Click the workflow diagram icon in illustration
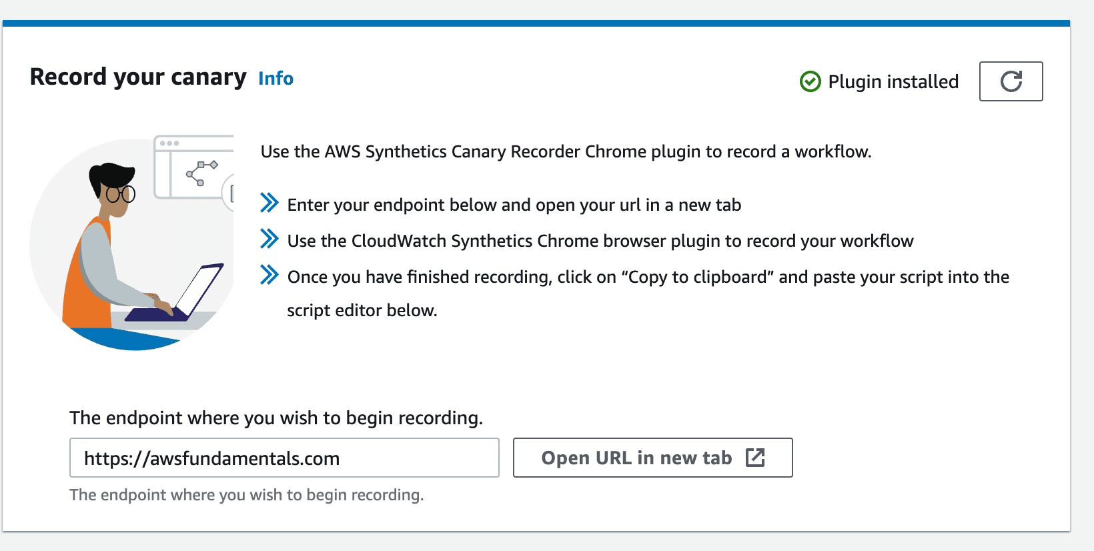Screen dimensions: 1094x551 201,173
